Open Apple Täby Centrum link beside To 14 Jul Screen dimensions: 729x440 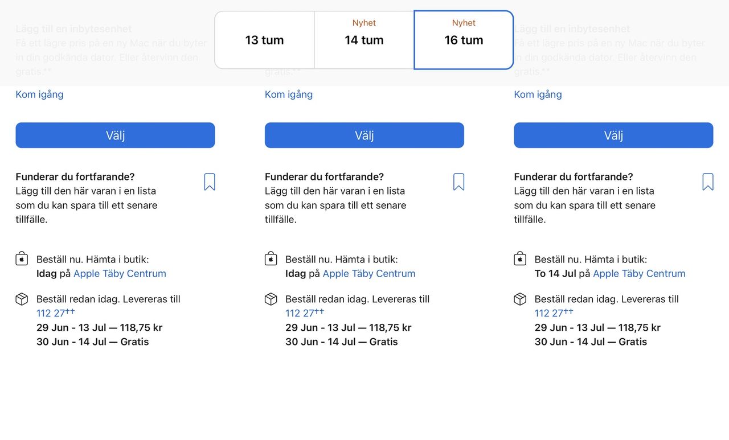click(x=639, y=274)
